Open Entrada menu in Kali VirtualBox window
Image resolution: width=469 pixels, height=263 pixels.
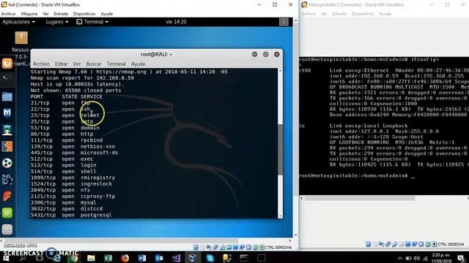tap(61, 14)
